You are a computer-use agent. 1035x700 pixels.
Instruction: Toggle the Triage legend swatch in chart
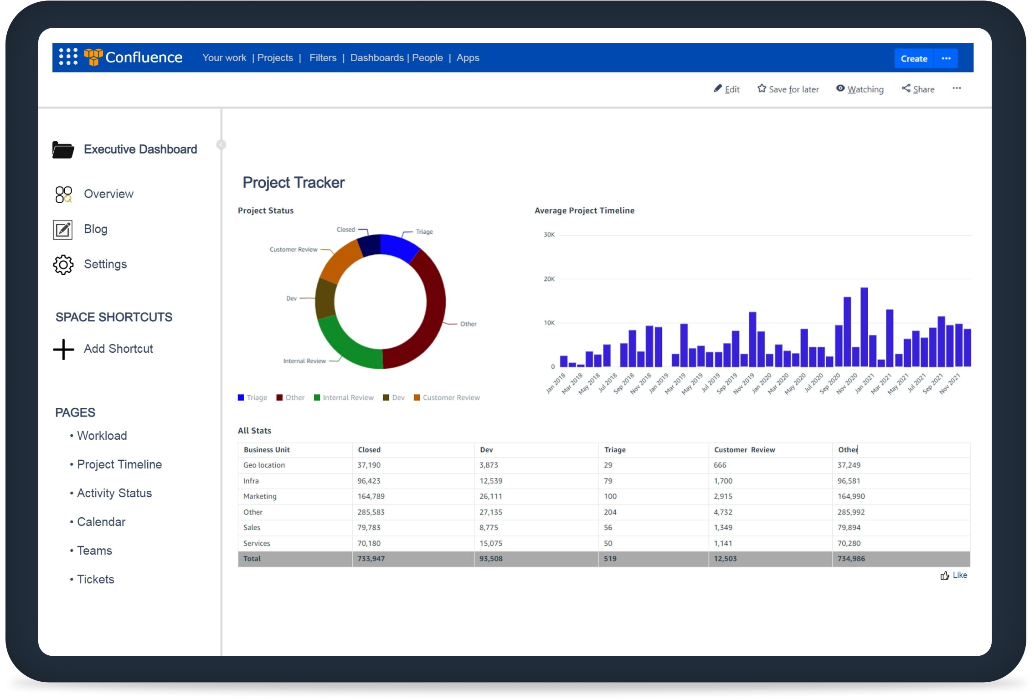(241, 398)
